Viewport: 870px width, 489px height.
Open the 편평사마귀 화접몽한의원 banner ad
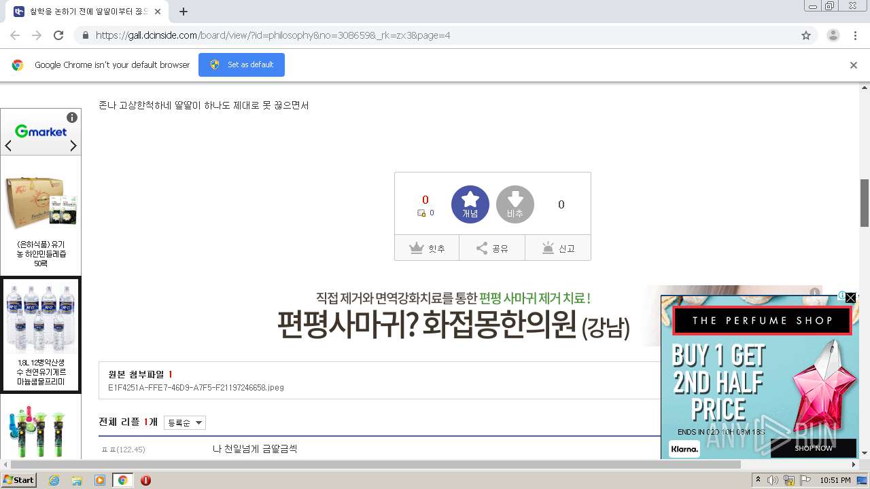click(454, 316)
